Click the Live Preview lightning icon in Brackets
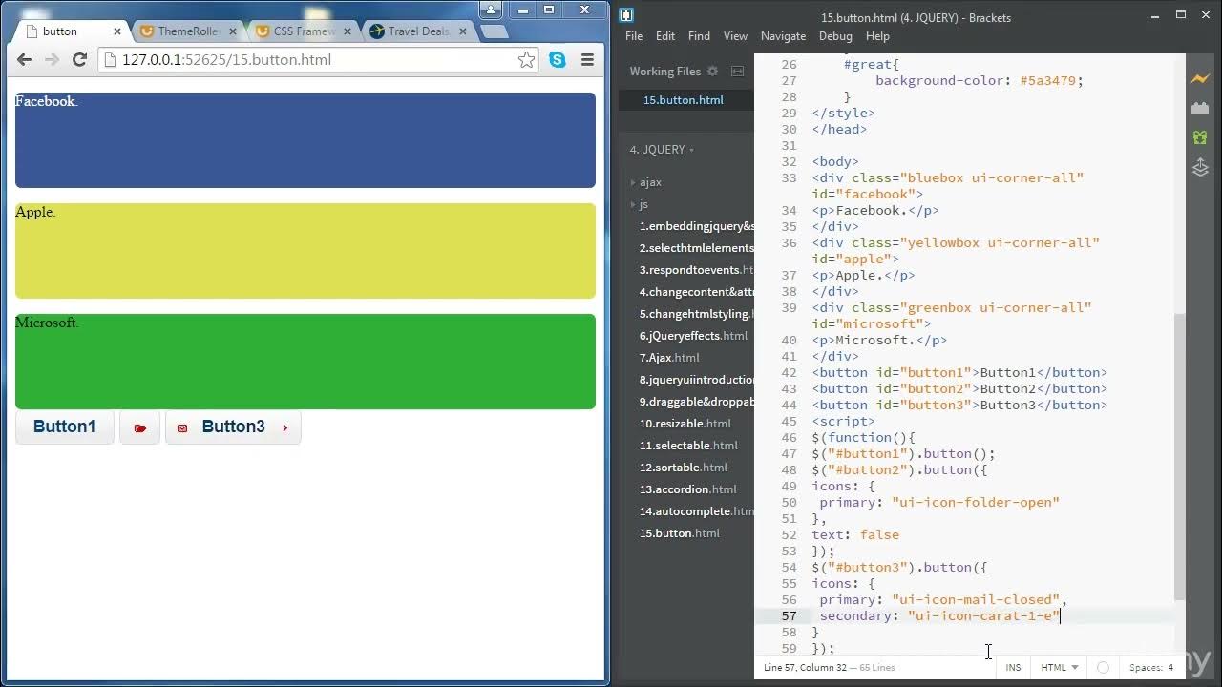 [1200, 79]
